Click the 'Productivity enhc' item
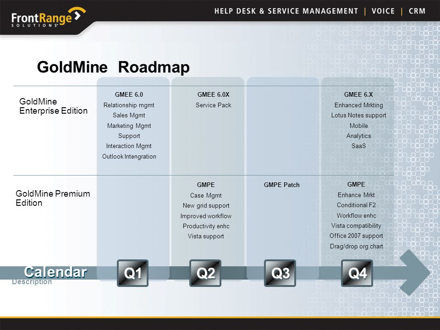 pyautogui.click(x=206, y=226)
